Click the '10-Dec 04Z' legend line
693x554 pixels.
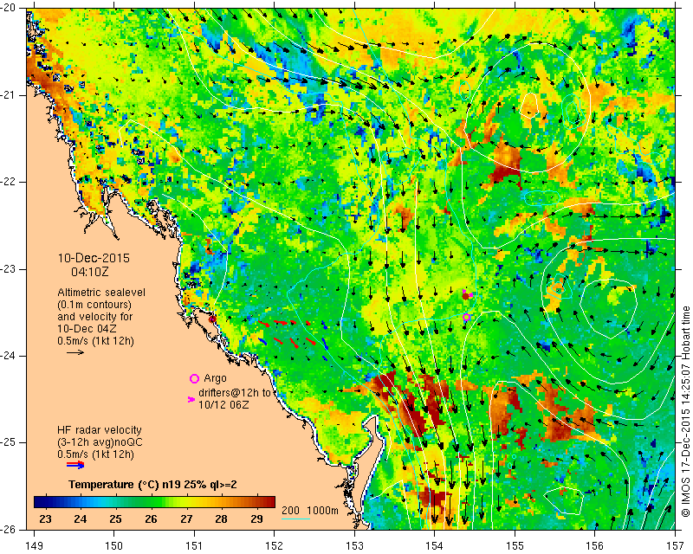84,329
